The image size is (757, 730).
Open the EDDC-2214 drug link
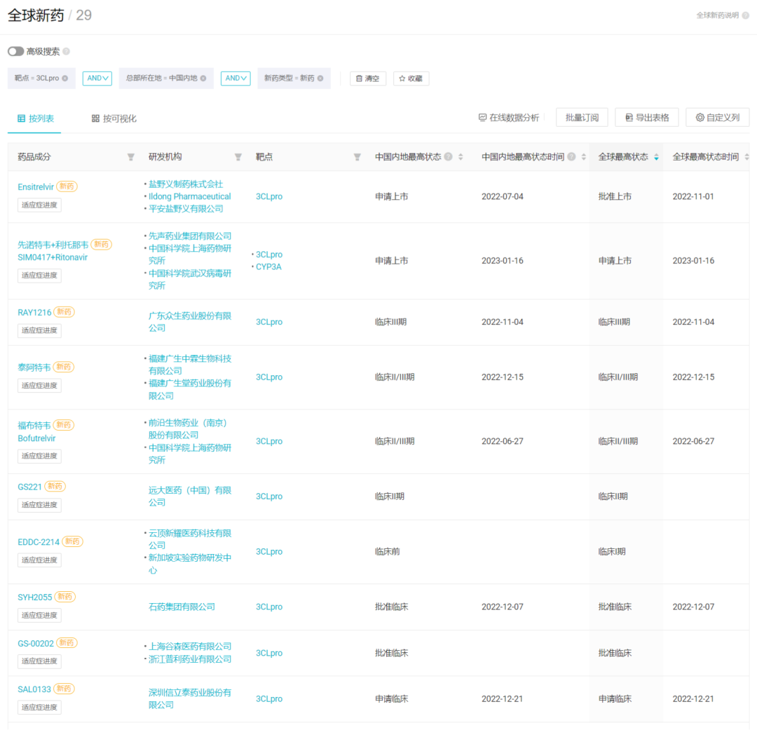(x=39, y=542)
